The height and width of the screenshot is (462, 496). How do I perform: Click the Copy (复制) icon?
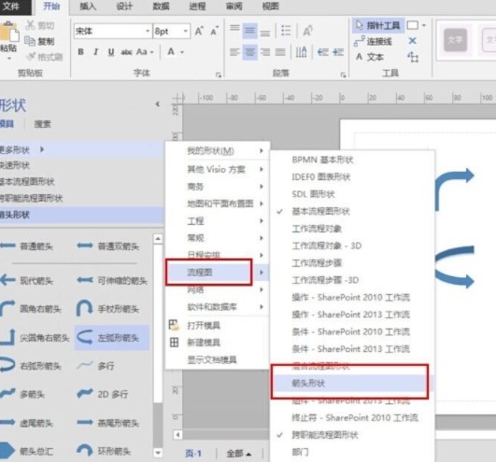[x=30, y=41]
